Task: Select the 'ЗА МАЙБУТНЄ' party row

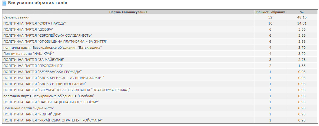Action: point(160,59)
